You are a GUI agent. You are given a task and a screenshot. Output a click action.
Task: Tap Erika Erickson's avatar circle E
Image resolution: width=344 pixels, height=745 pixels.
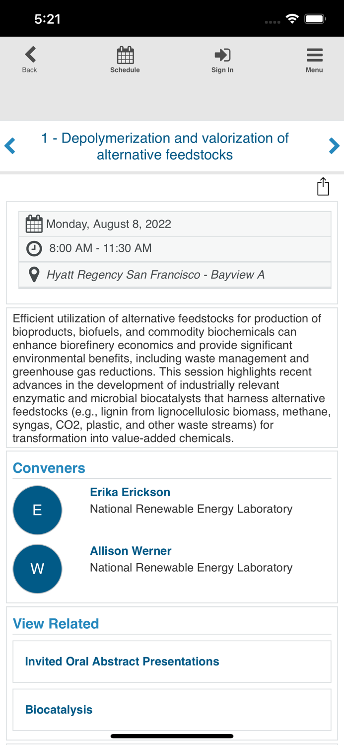pyautogui.click(x=37, y=510)
